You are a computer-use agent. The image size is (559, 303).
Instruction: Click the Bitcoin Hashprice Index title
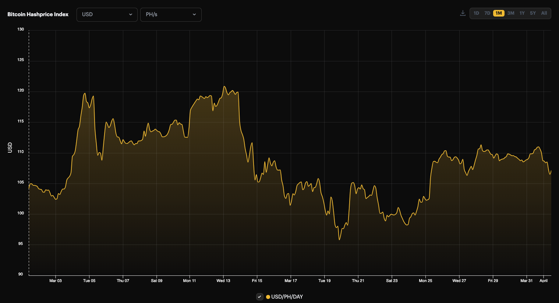click(x=37, y=14)
